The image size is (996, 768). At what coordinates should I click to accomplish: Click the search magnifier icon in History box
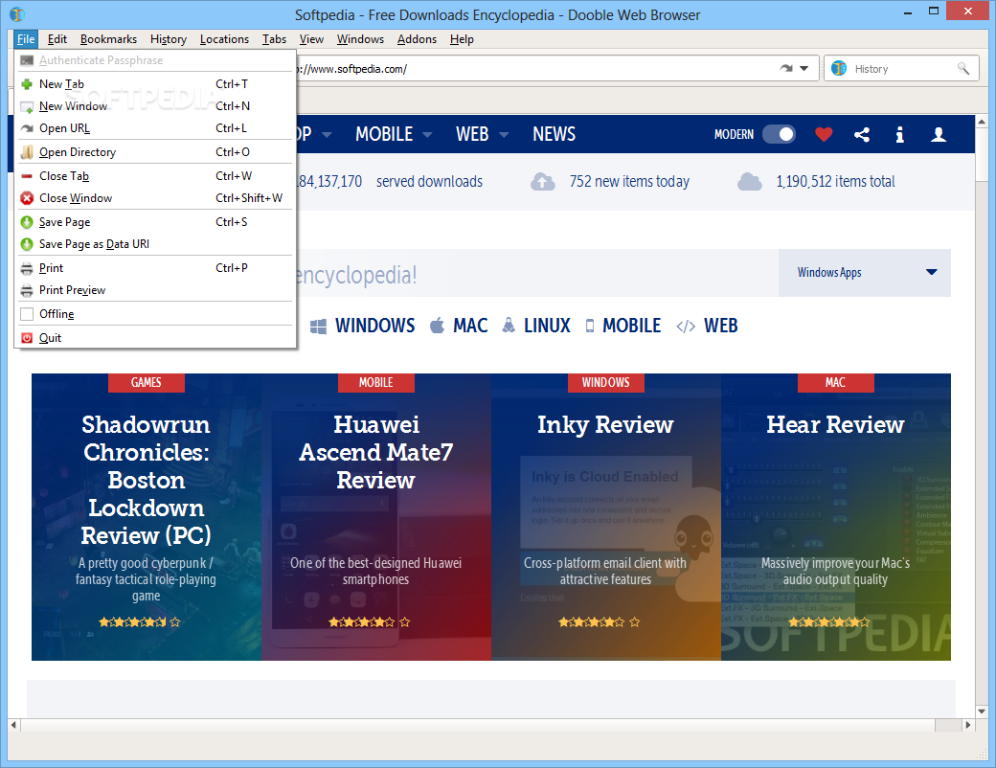(x=963, y=69)
